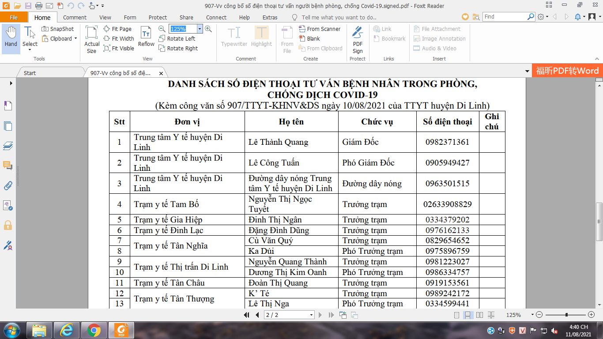Viewport: 603px width, 339px height.
Task: Switch to facing pages view mode
Action: 479,315
